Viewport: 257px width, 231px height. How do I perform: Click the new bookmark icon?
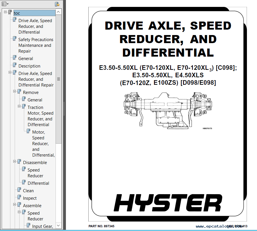57,4
